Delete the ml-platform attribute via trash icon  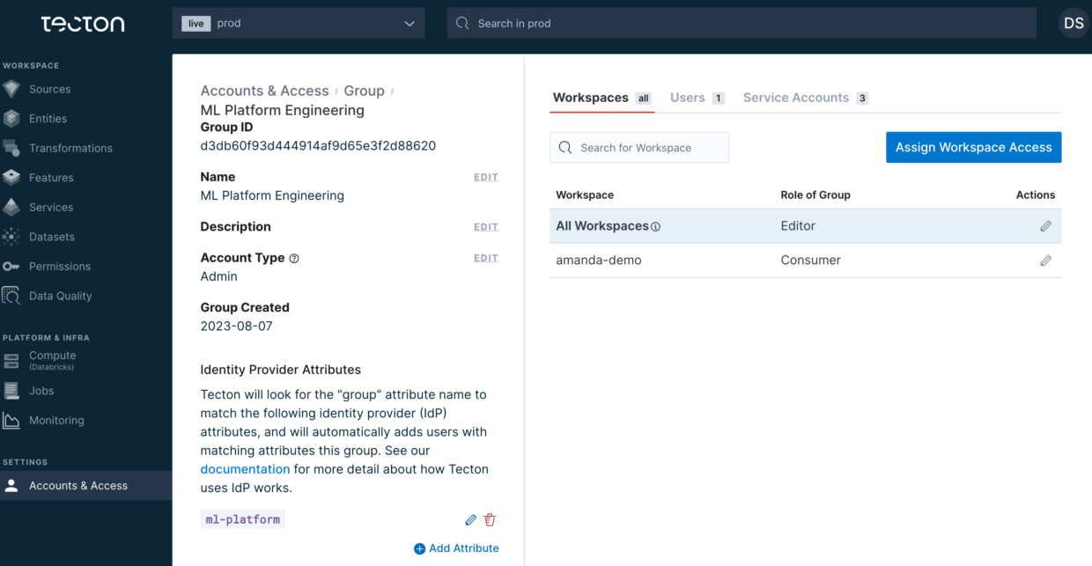(491, 520)
